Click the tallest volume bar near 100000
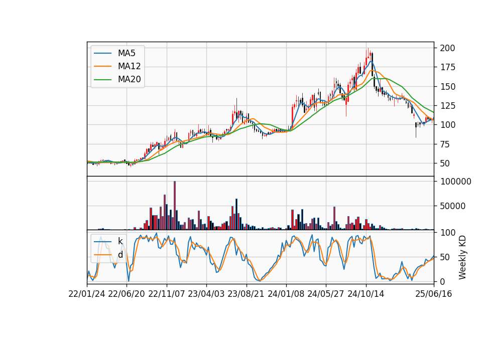 tap(175, 206)
